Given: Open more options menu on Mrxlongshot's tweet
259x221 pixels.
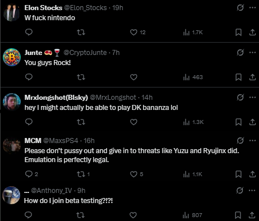Looking at the screenshot, I should coord(252,98).
